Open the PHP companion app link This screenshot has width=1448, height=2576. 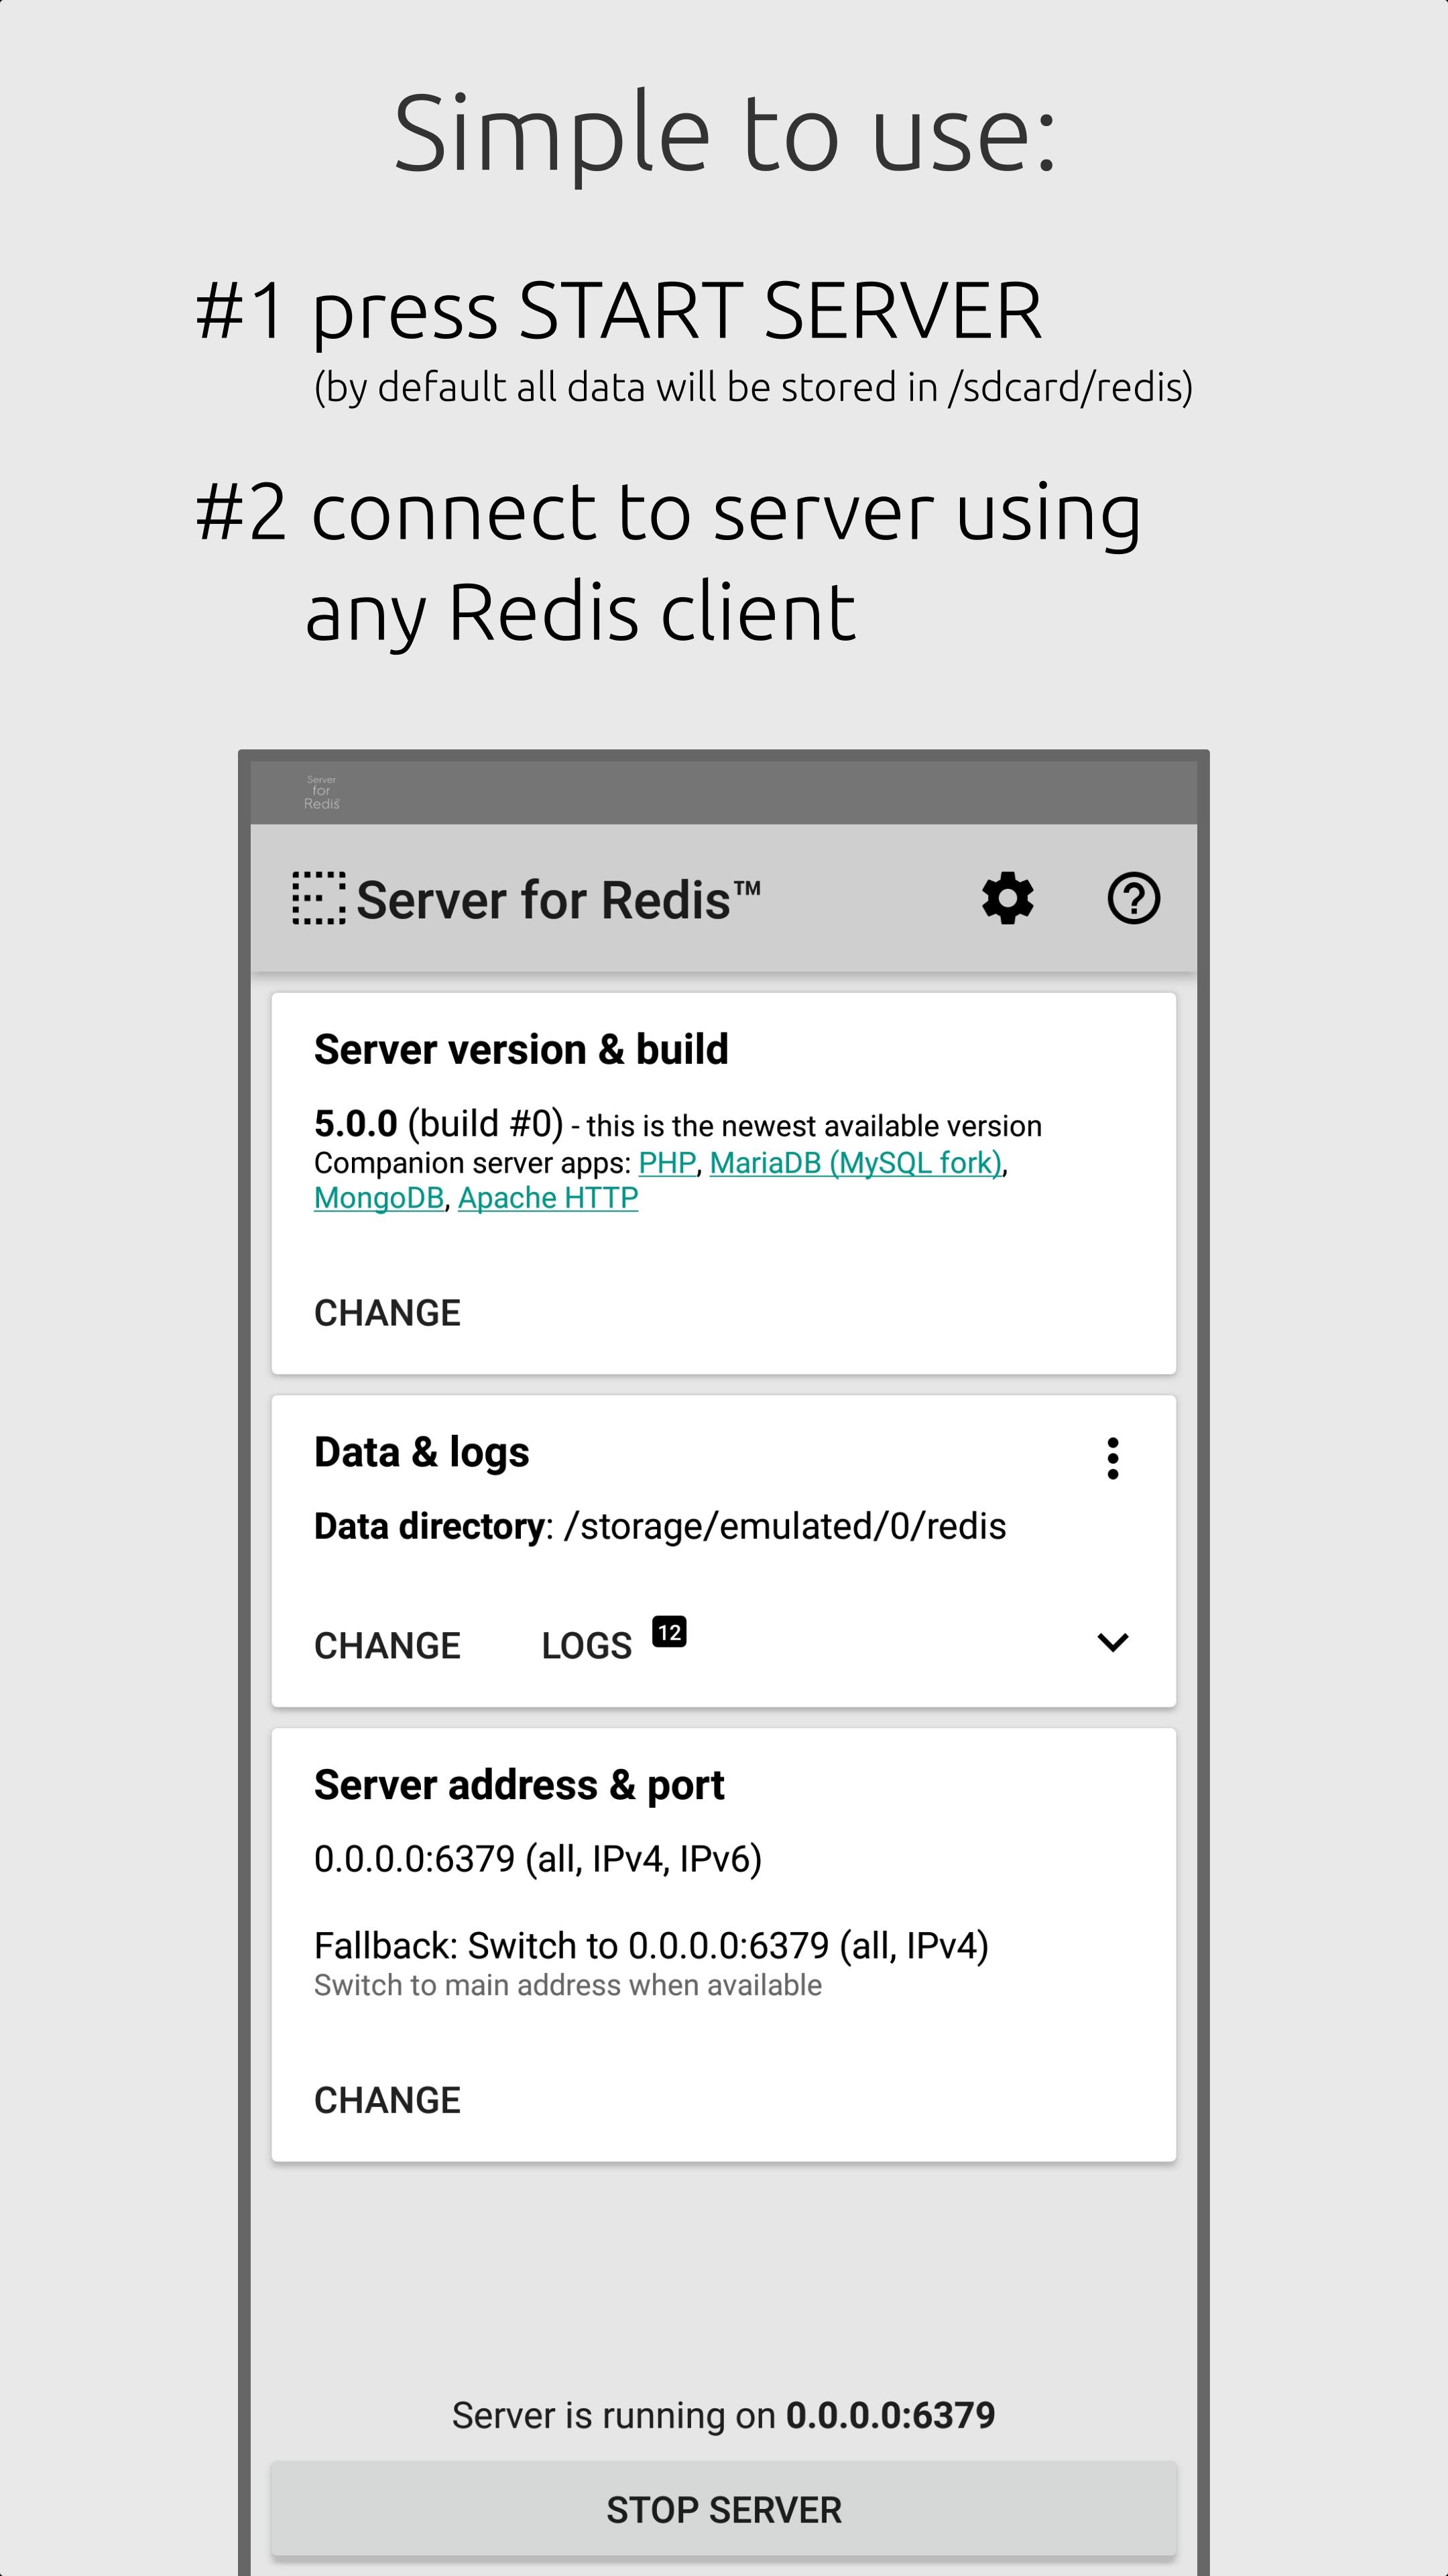[x=668, y=1163]
